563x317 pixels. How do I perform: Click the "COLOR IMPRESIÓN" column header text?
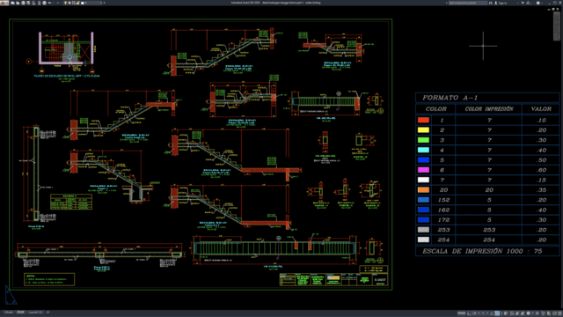(x=489, y=108)
